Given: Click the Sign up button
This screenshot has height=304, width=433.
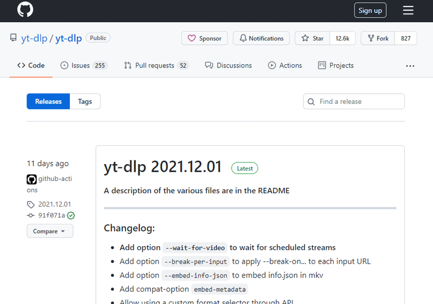Looking at the screenshot, I should pos(370,10).
